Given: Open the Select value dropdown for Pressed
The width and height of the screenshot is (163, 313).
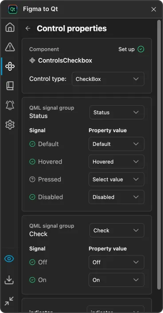Looking at the screenshot, I should (116, 179).
